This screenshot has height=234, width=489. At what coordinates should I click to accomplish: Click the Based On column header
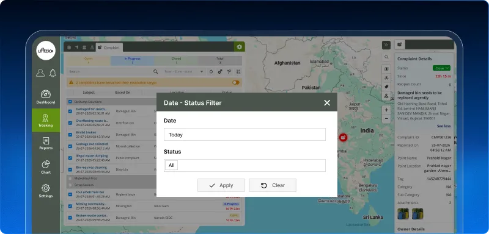[123, 92]
